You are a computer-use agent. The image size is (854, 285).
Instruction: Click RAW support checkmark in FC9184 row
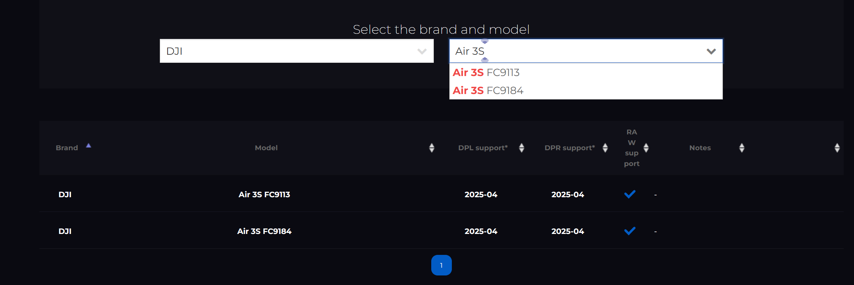click(x=630, y=231)
